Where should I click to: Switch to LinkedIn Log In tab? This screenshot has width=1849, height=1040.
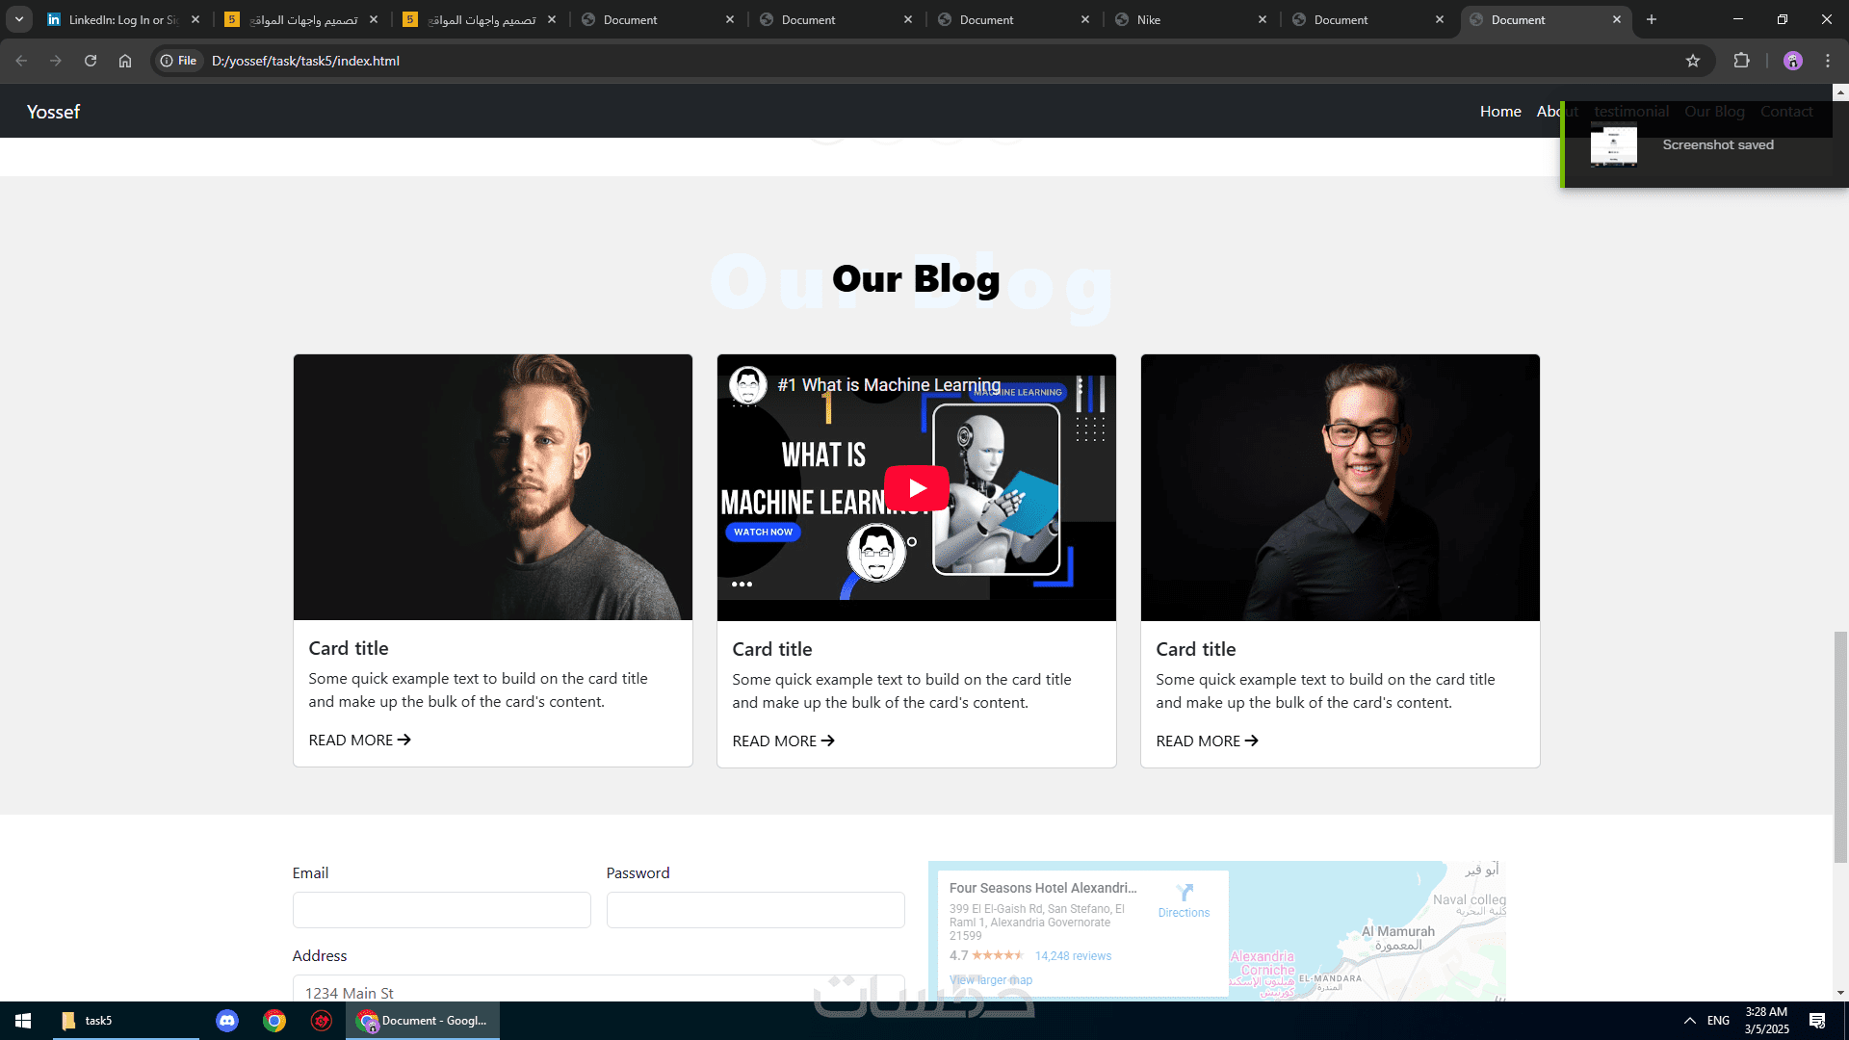pos(122,19)
